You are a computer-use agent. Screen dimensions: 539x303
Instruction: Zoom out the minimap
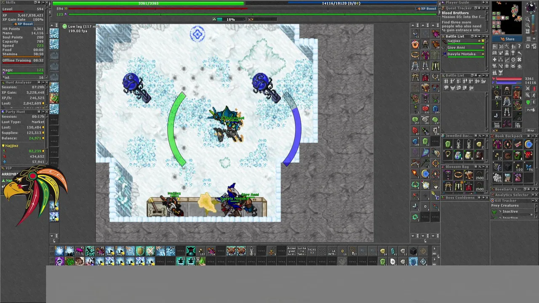[528, 19]
